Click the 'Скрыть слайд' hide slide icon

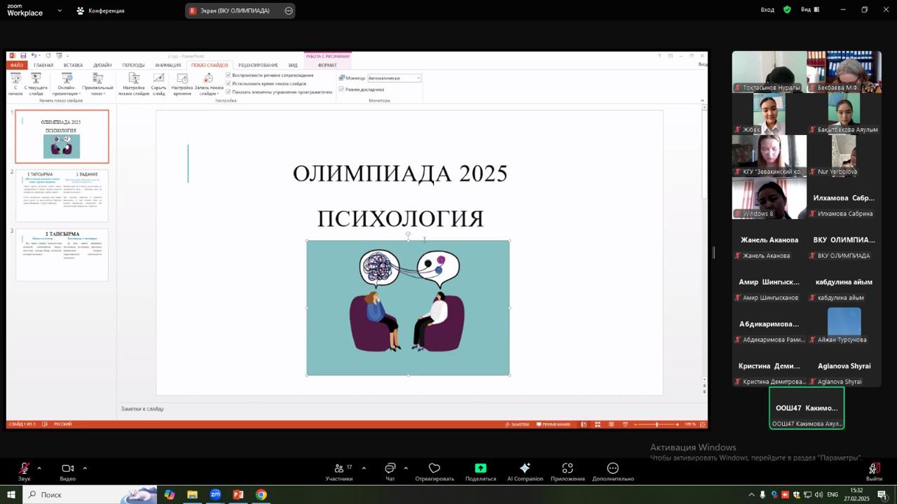pos(159,83)
